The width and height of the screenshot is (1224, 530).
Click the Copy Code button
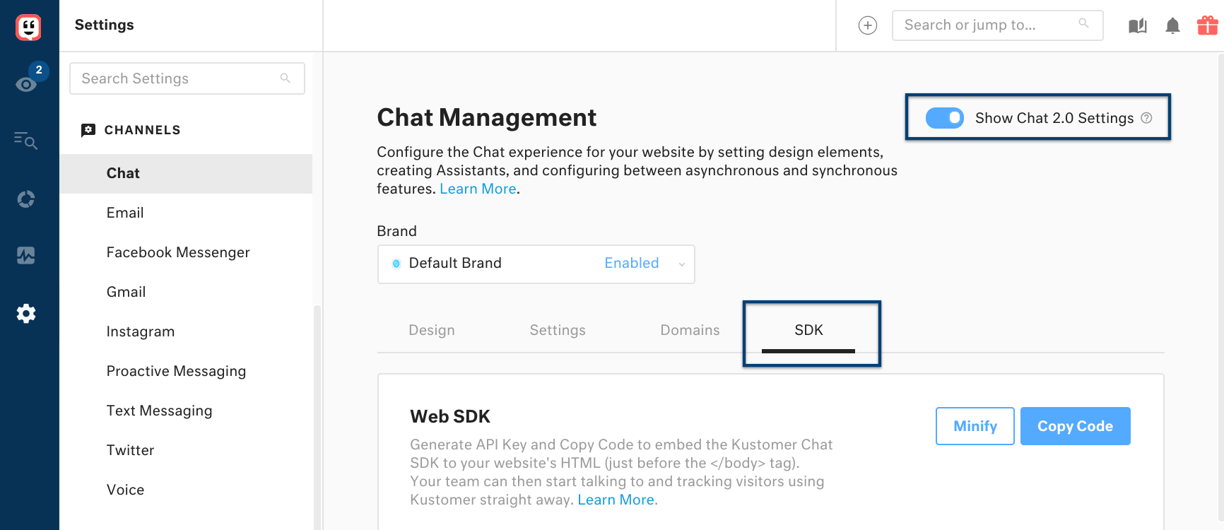[x=1076, y=426]
